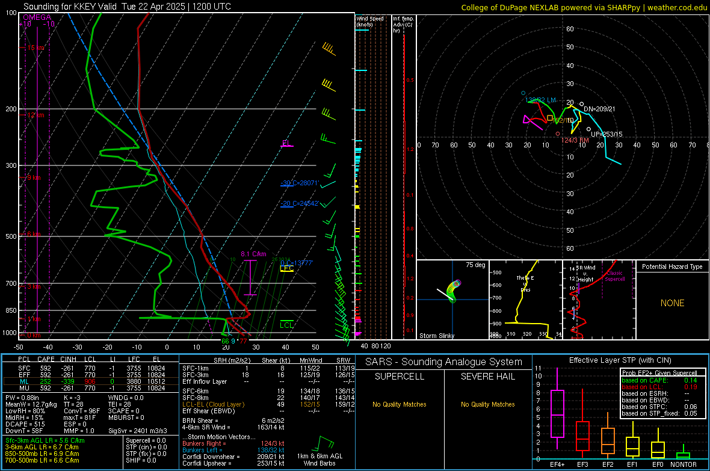The width and height of the screenshot is (710, 471).
Task: Click the '1km & 6km AGL Wind Barbs' label
Action: pos(319,460)
